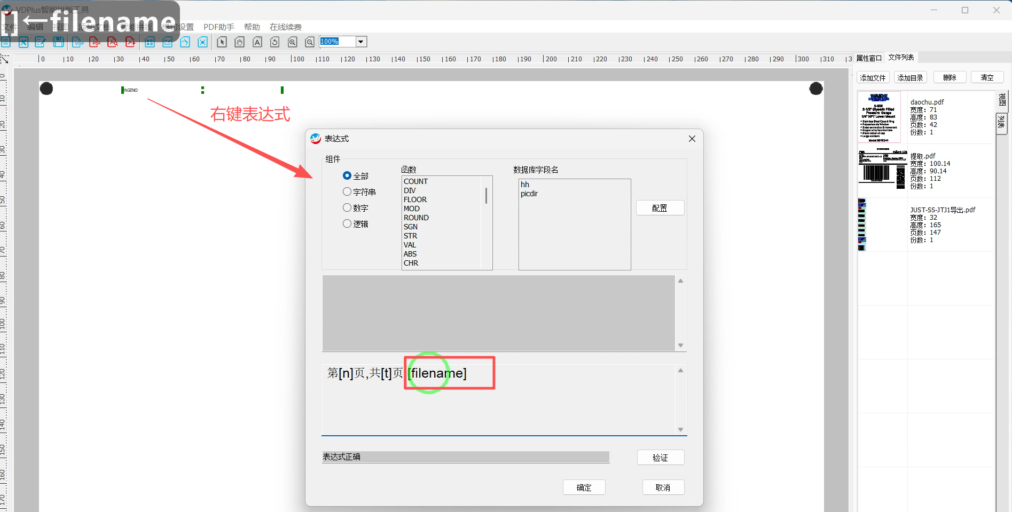The height and width of the screenshot is (512, 1012).
Task: Select the hand pan tool
Action: click(x=240, y=42)
